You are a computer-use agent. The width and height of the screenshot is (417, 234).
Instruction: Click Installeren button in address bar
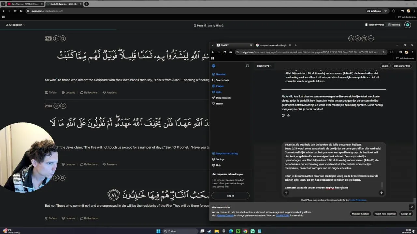[x=374, y=11]
